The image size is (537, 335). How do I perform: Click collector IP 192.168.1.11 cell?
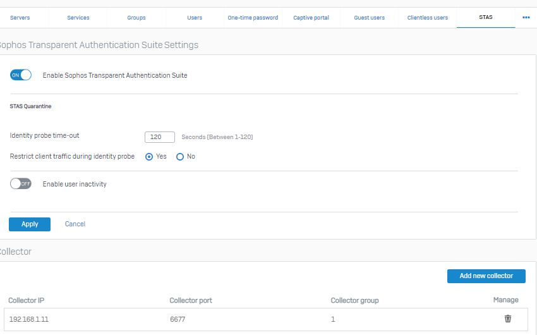pos(29,319)
